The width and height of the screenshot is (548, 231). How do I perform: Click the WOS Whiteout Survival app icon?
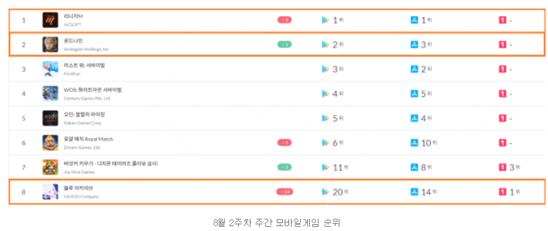click(x=50, y=94)
